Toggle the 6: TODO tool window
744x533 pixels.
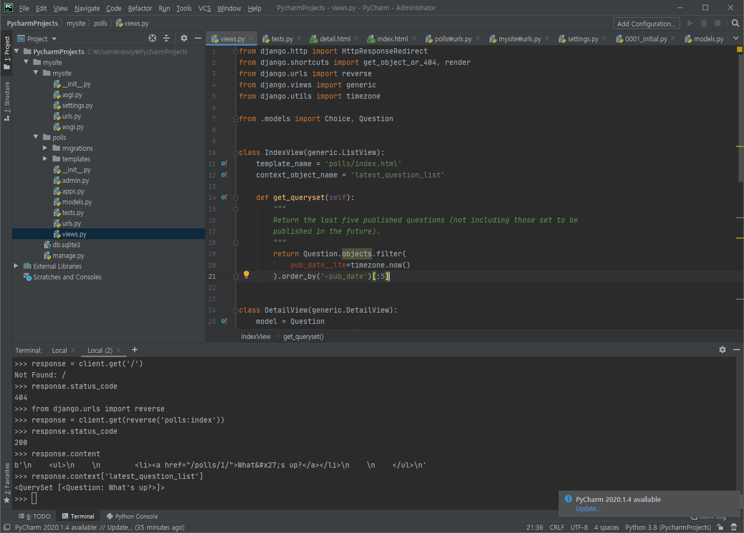[34, 516]
